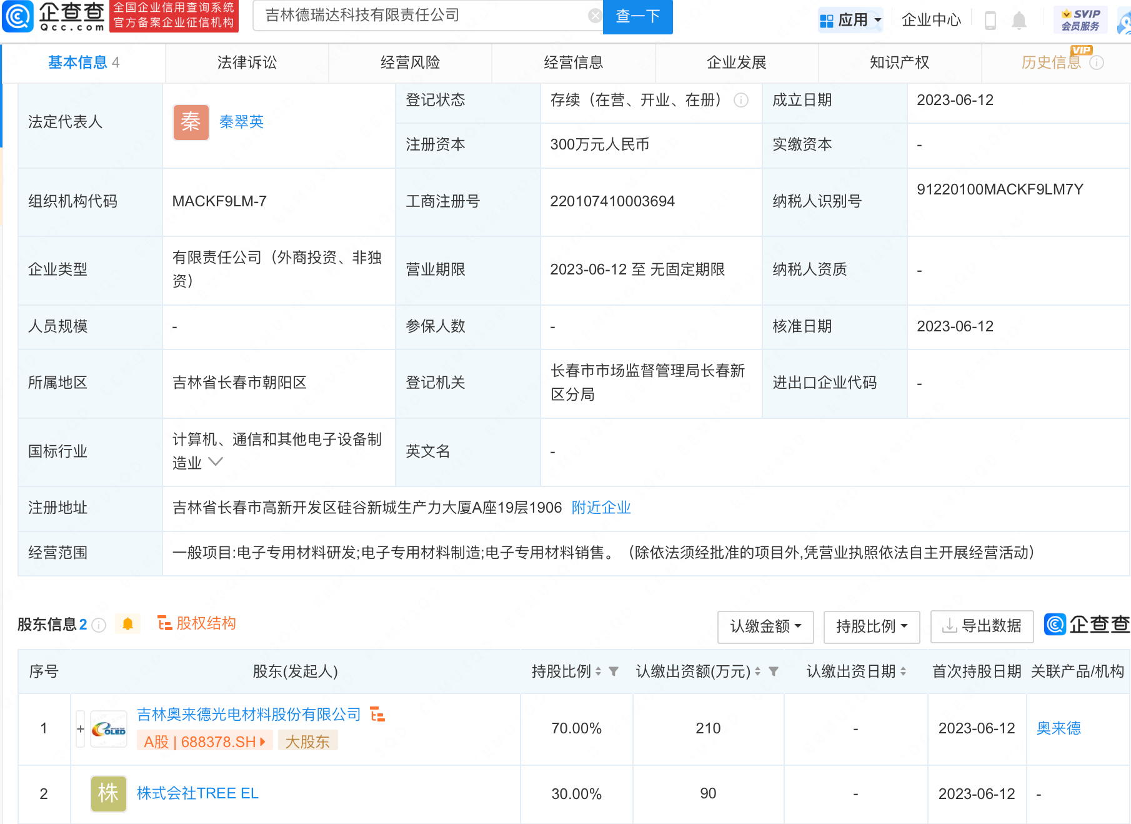
Task: Click 附近企业 link
Action: click(x=601, y=508)
